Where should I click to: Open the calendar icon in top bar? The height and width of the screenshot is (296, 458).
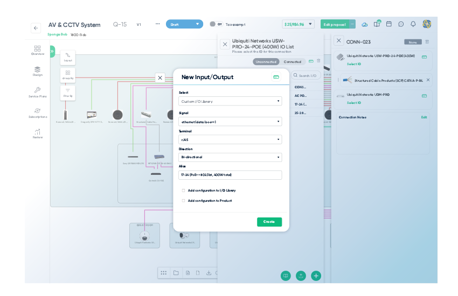388,24
